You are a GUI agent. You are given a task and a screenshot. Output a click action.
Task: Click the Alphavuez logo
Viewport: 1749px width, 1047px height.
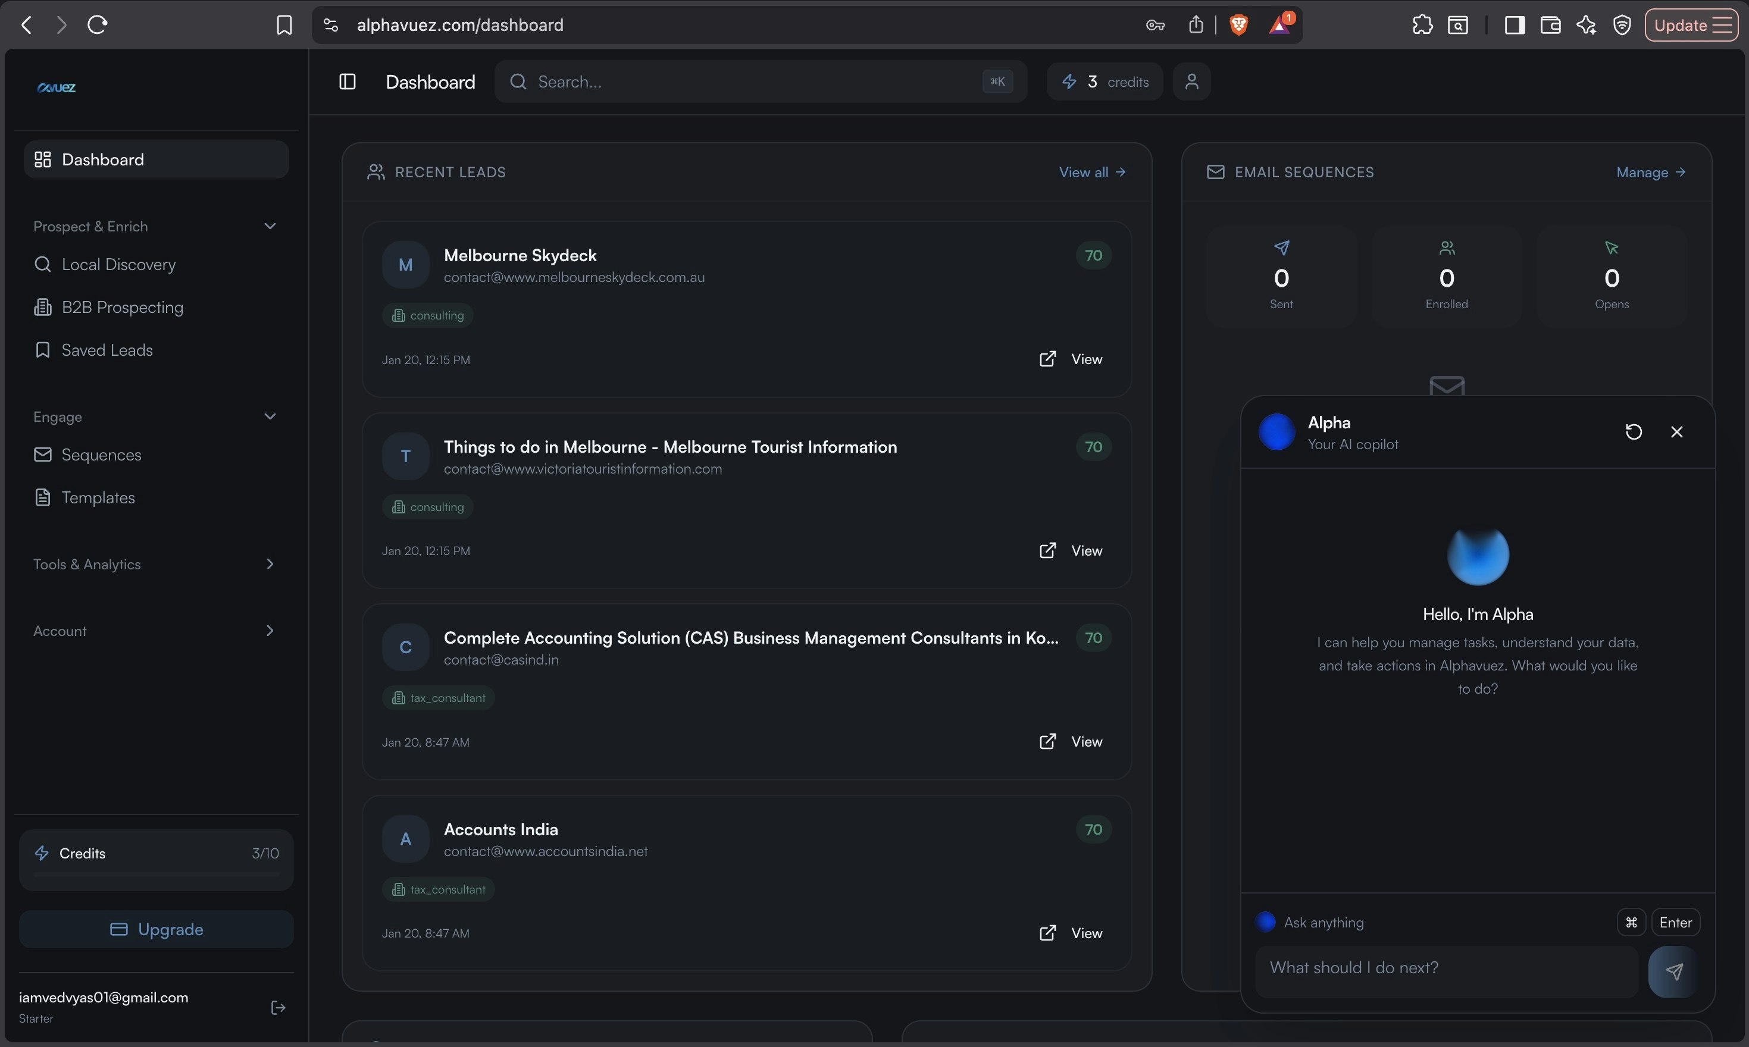(x=56, y=87)
